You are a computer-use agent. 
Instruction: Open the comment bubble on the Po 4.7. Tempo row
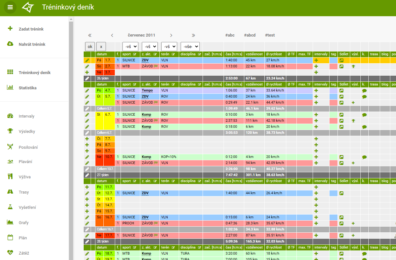[365, 91]
